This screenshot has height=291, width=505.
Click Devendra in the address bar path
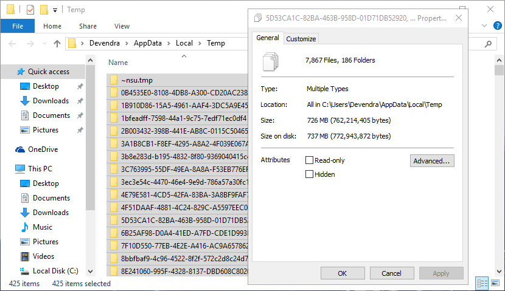(x=105, y=43)
